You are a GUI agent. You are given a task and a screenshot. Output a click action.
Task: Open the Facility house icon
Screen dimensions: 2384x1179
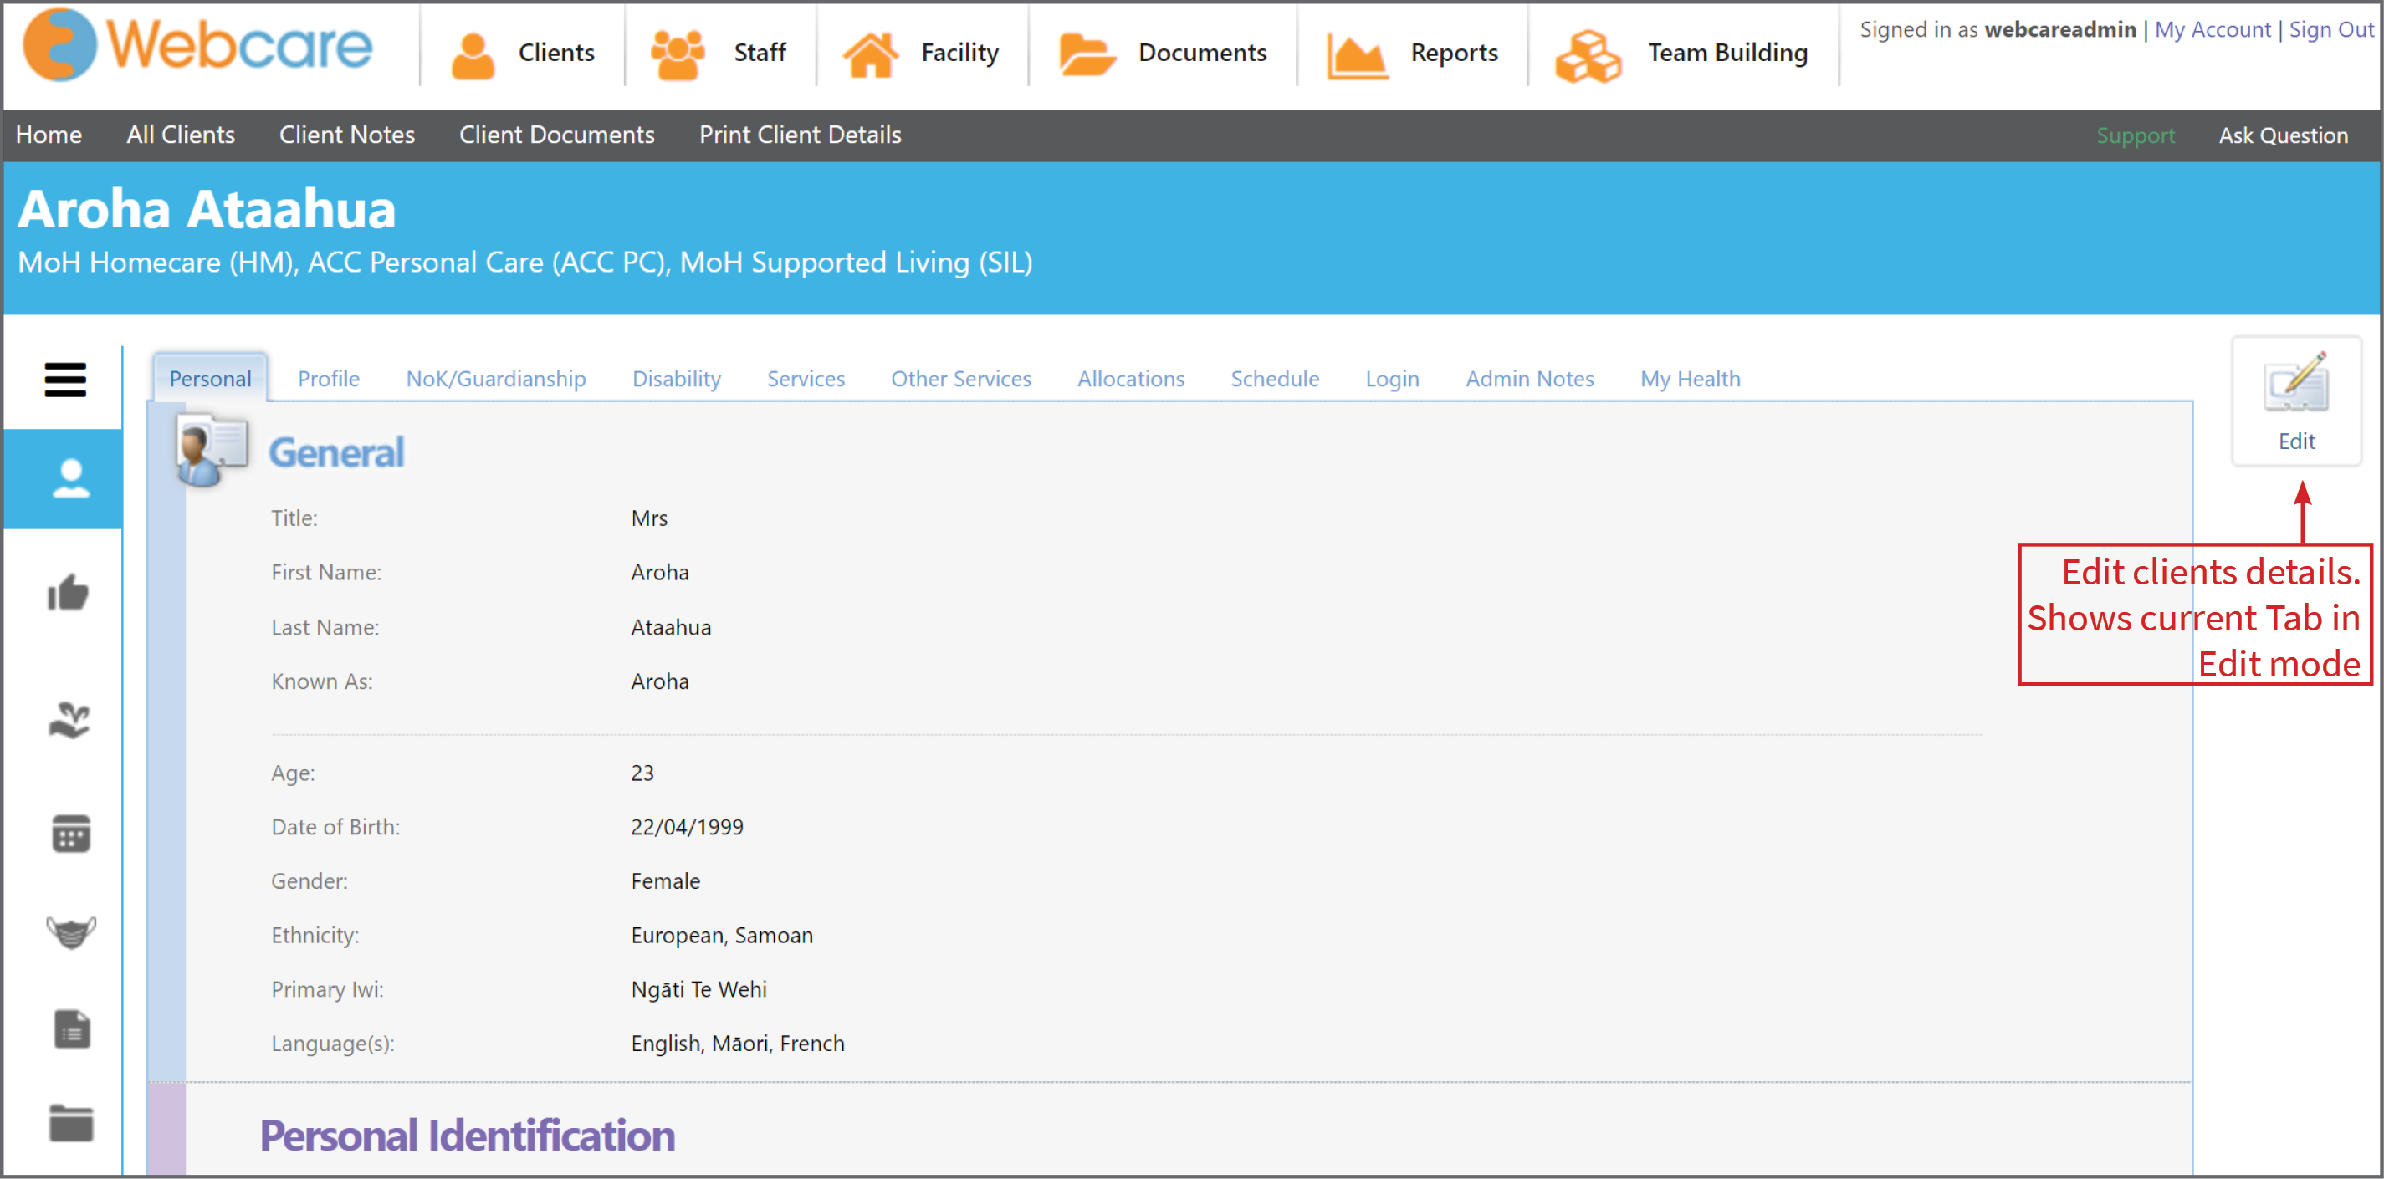pyautogui.click(x=870, y=54)
